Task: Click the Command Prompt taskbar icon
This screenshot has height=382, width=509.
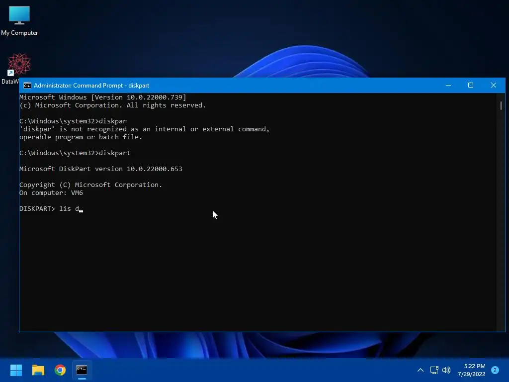Action: click(82, 370)
